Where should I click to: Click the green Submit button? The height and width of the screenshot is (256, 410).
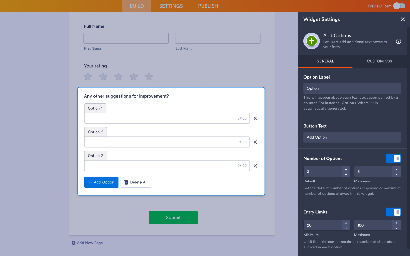click(x=173, y=218)
